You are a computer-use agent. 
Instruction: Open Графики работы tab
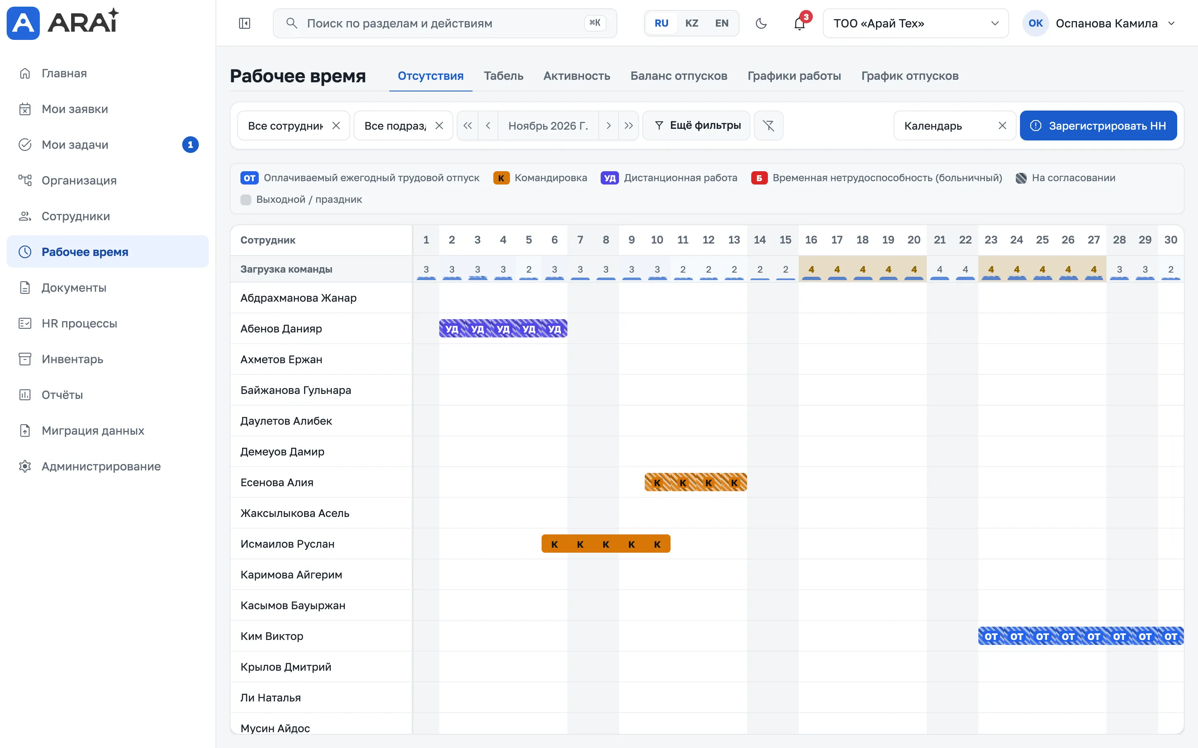[x=794, y=76]
